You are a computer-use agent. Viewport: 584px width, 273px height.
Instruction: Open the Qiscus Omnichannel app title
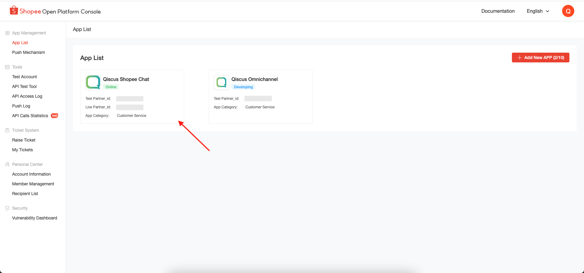255,79
